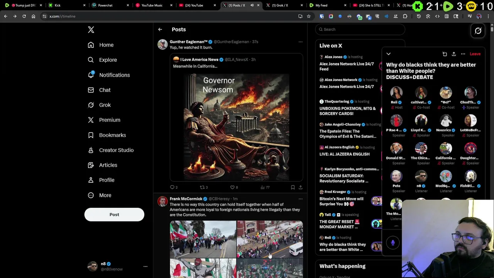This screenshot has height=278, width=494.
Task: Leave the live space
Action: pos(475,54)
